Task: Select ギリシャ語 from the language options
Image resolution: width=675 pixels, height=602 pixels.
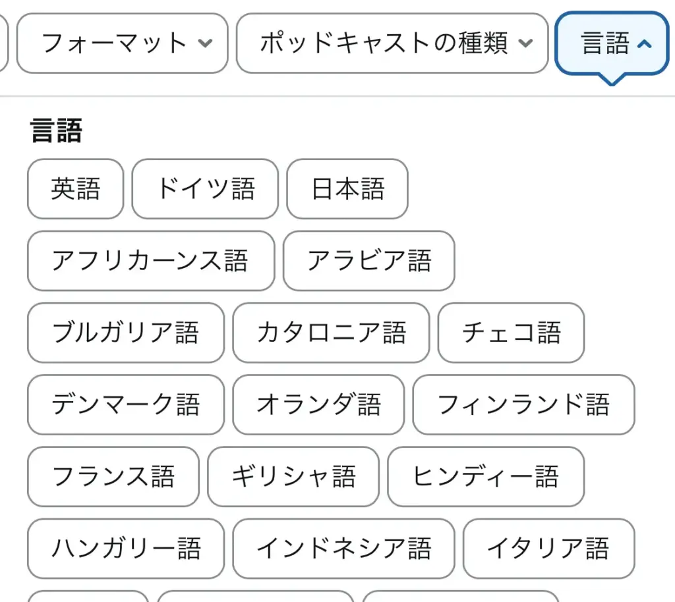Action: coord(293,478)
